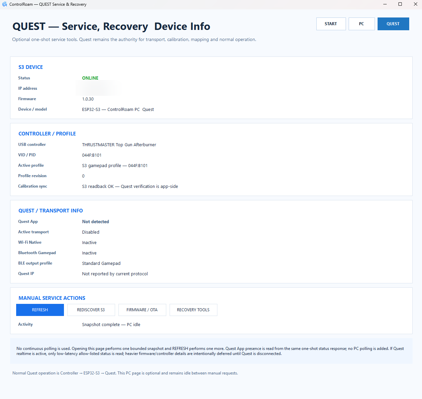Click the firmware version 1.0.30
The image size is (422, 399).
[x=88, y=99]
